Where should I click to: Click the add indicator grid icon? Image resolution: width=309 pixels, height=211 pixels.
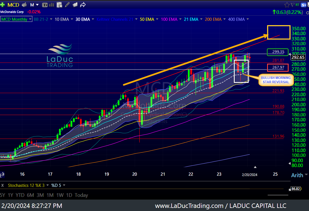click(x=59, y=5)
